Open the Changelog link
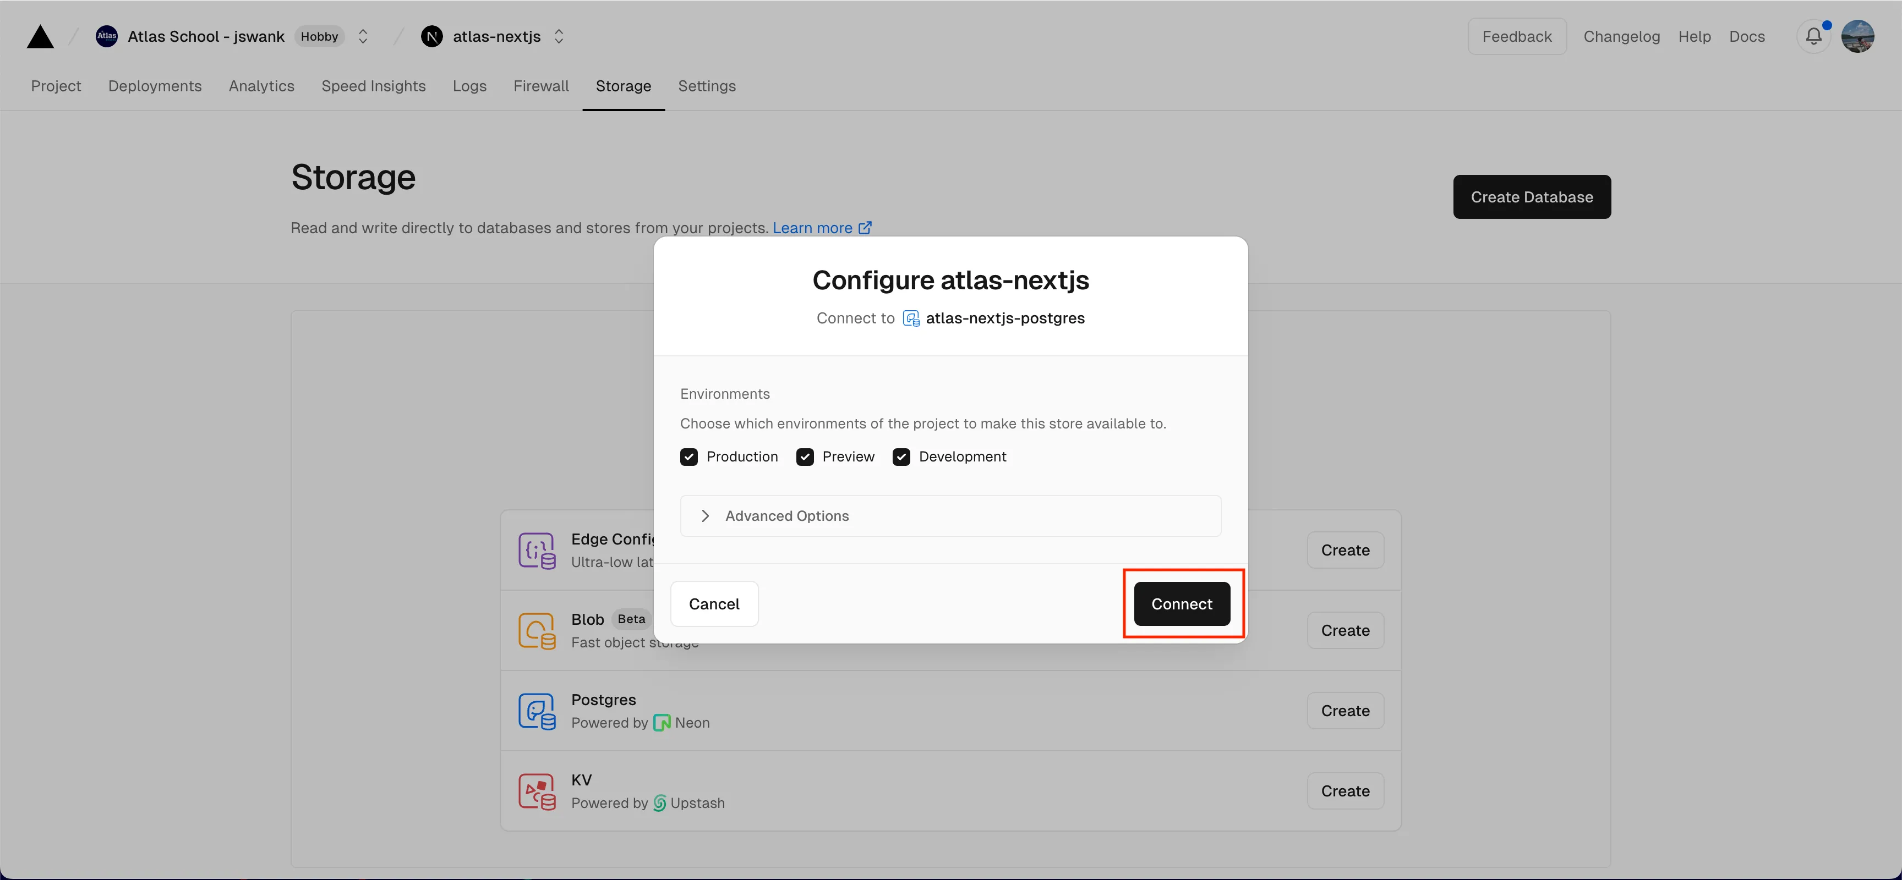This screenshot has width=1902, height=880. point(1621,36)
